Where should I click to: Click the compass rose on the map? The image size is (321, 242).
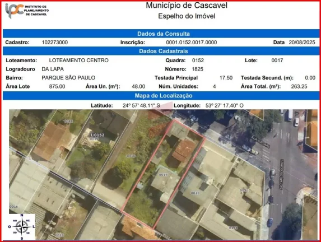[x=22, y=227]
